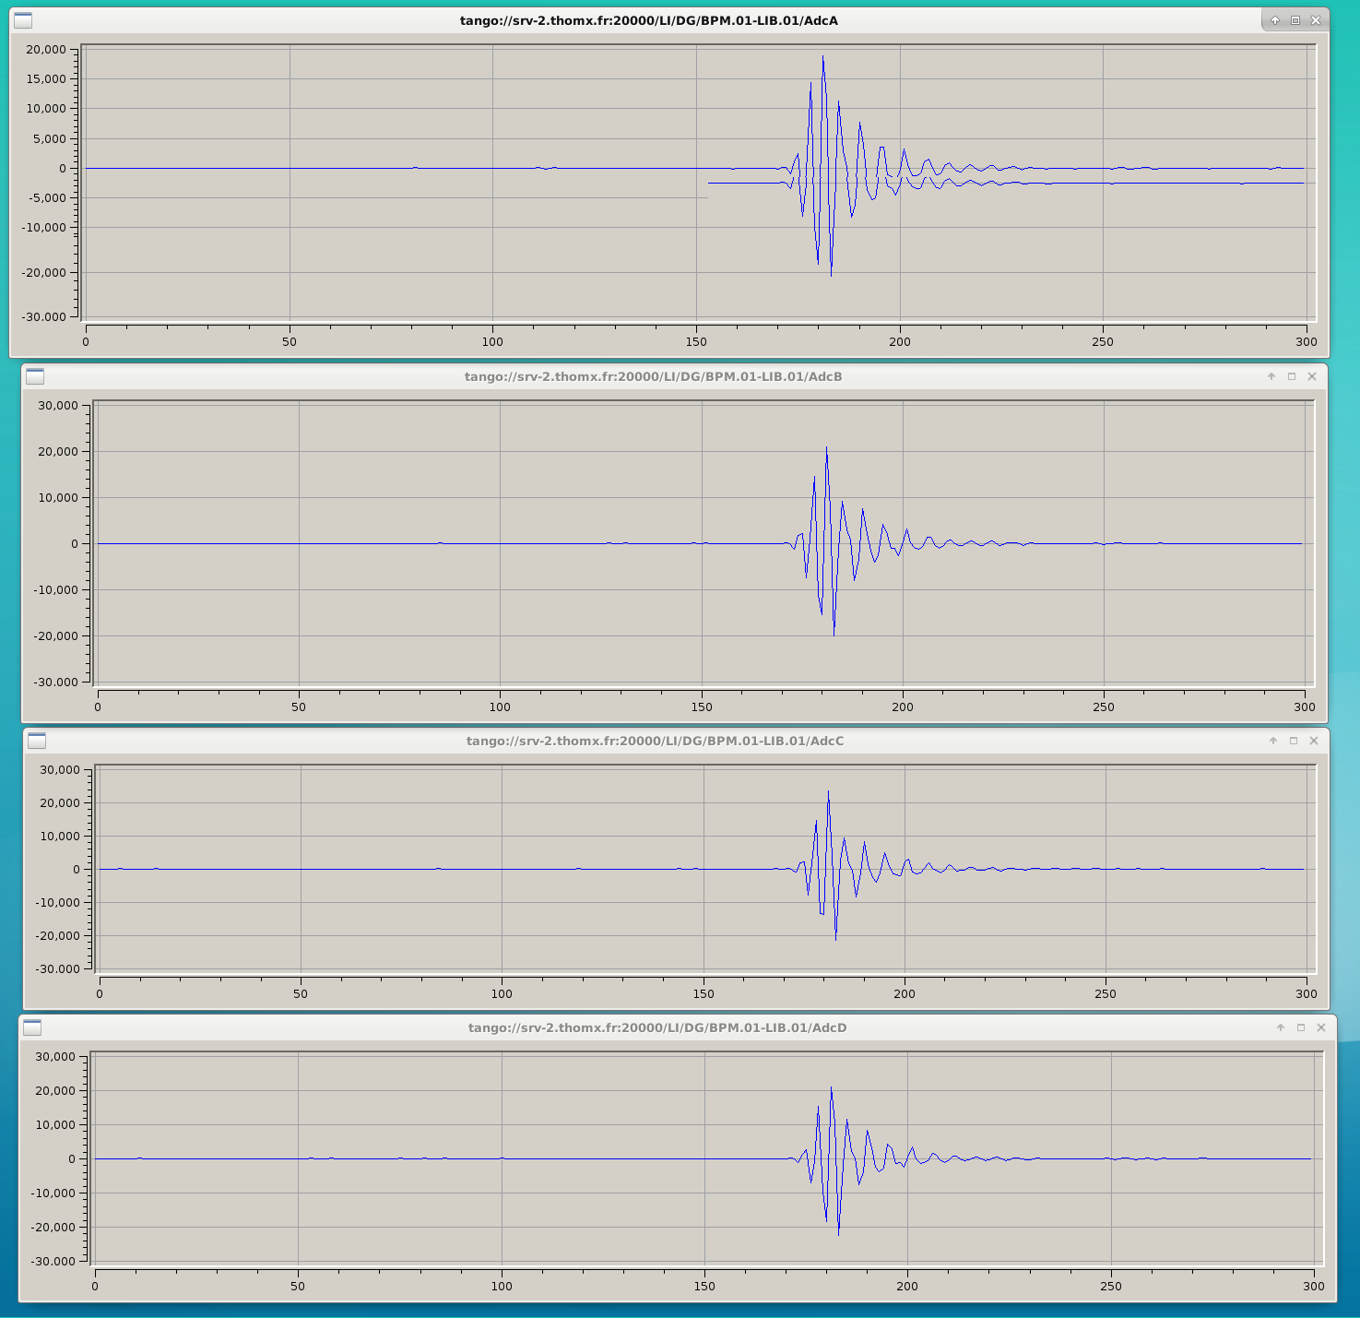Maximize the AdcB plot window
This screenshot has height=1318, width=1360.
[1292, 376]
